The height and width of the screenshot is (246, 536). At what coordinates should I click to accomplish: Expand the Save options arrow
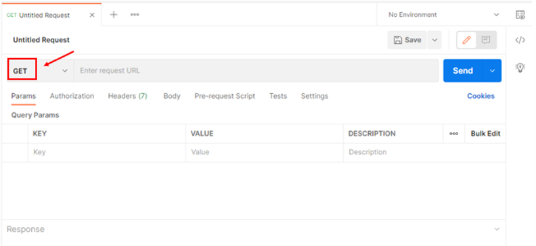[434, 40]
